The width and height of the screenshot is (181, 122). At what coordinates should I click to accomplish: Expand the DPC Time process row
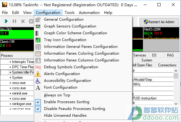pos(10,67)
